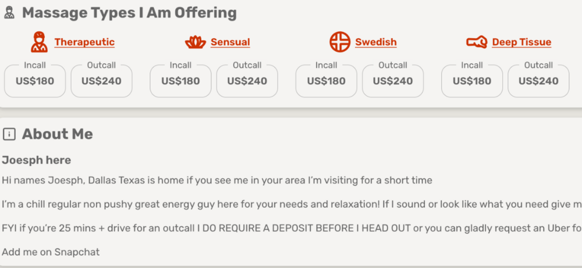582x268 pixels.
Task: Follow the Swedish massage link
Action: pos(375,42)
